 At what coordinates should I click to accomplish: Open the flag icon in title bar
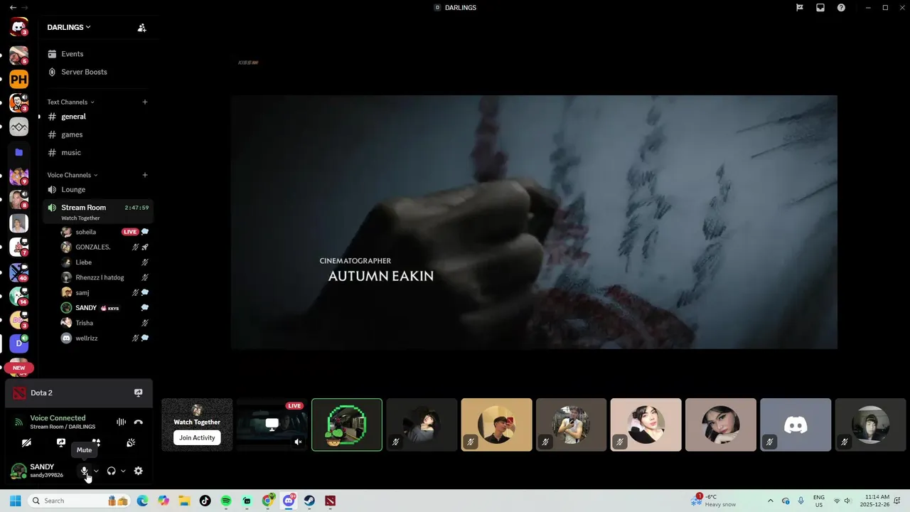[x=800, y=8]
